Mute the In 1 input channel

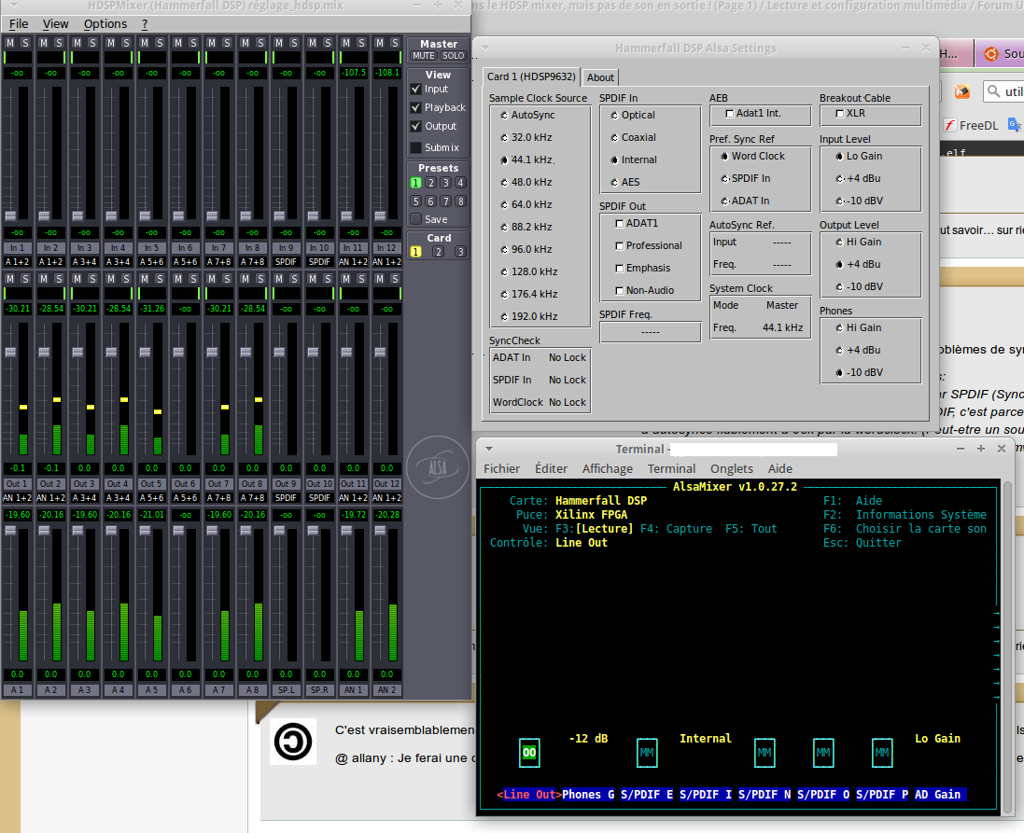tap(10, 43)
